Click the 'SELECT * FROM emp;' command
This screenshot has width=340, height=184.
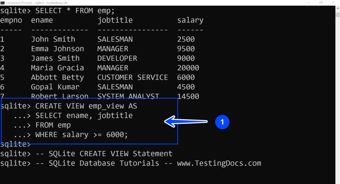tap(75, 11)
